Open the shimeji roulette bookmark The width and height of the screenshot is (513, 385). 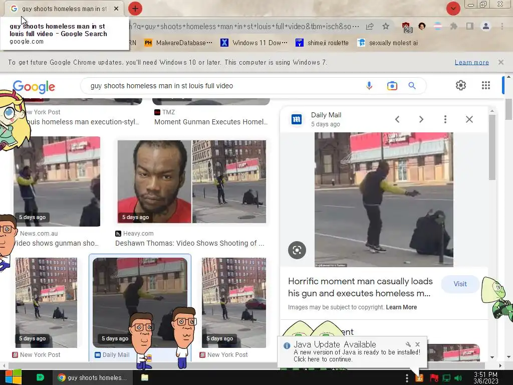click(322, 43)
